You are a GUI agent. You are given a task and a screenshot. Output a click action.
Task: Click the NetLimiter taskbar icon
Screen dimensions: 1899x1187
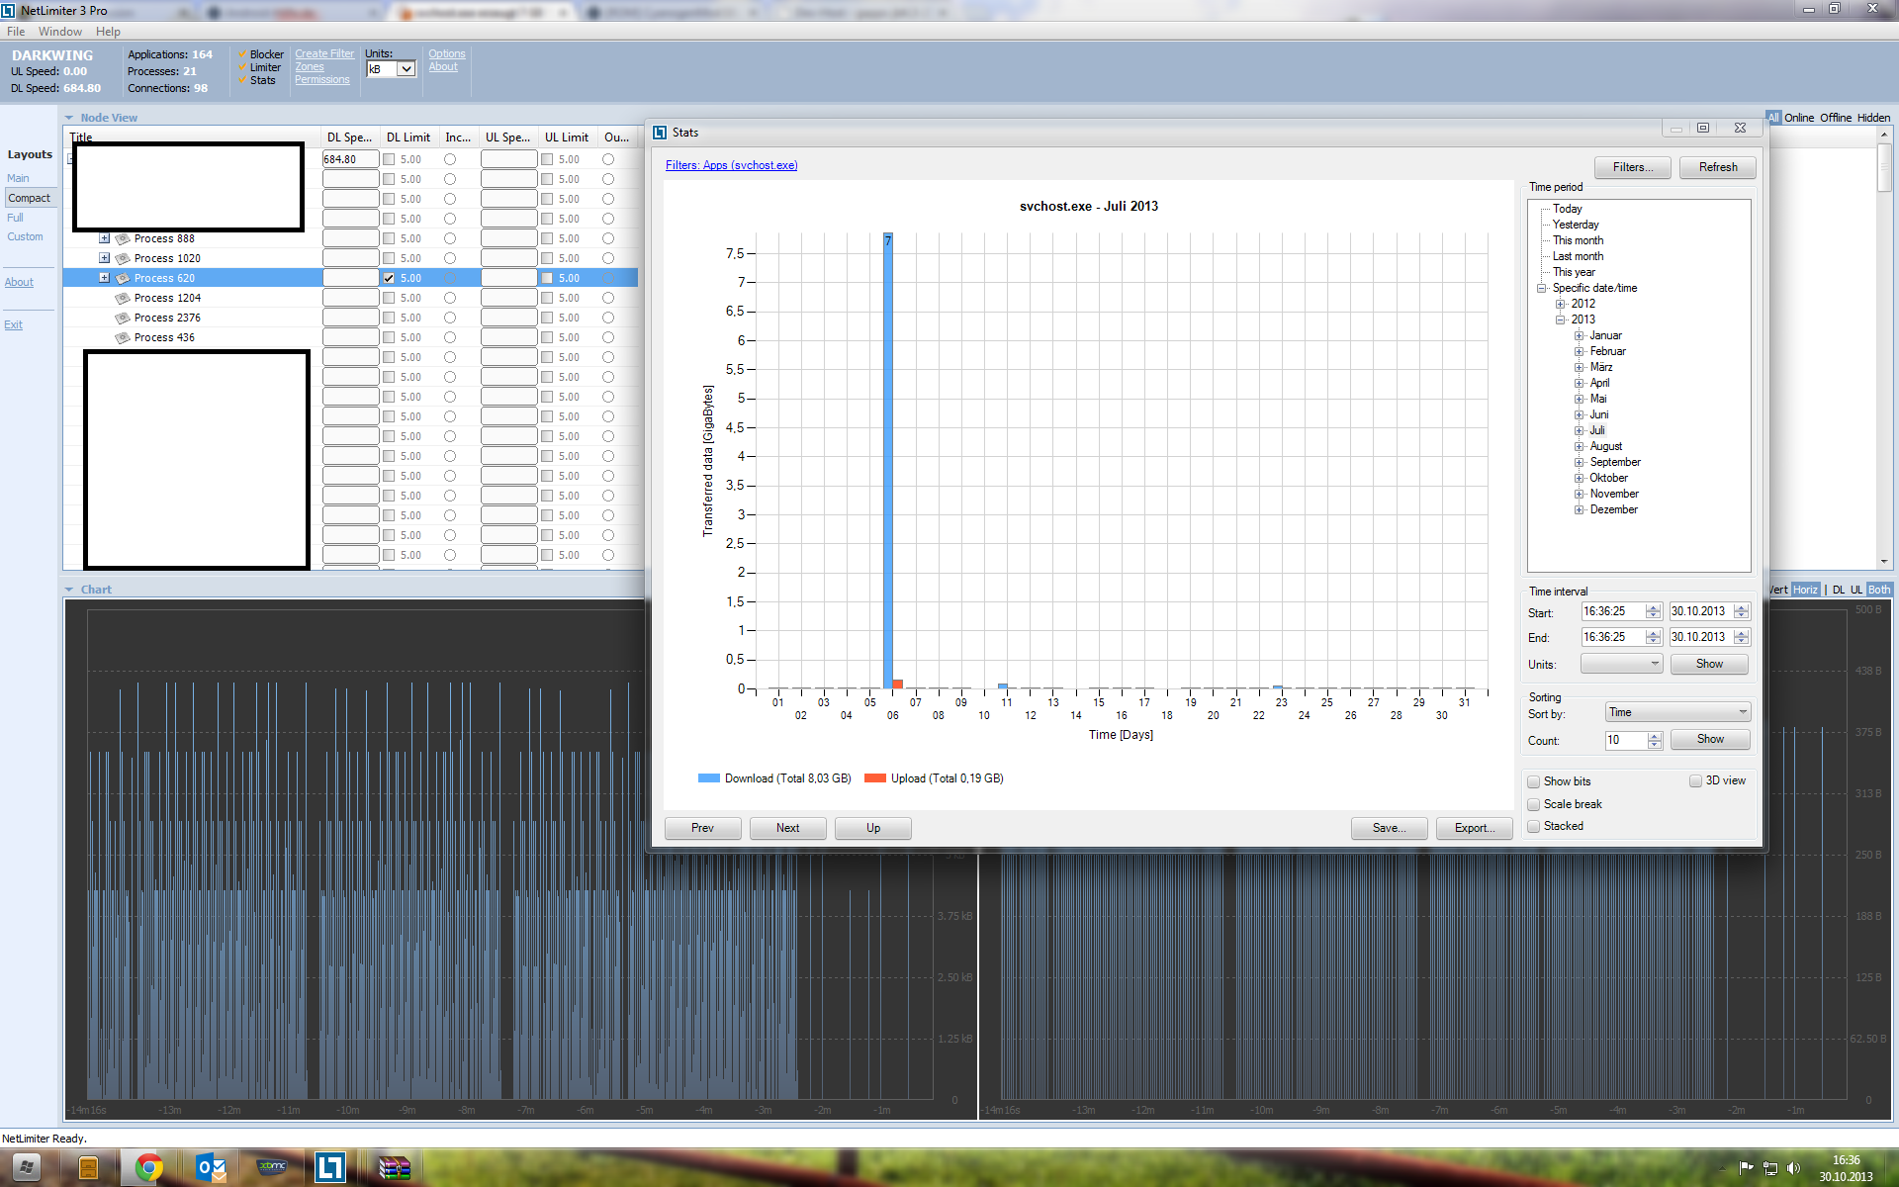(329, 1167)
